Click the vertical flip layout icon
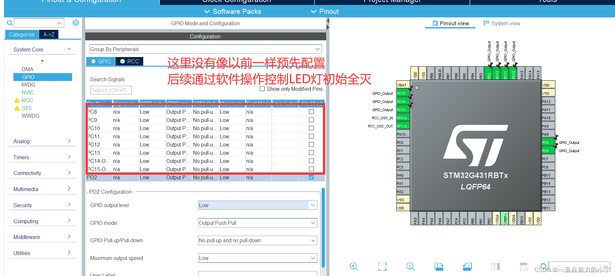This screenshot has height=276, width=615. coord(496,266)
